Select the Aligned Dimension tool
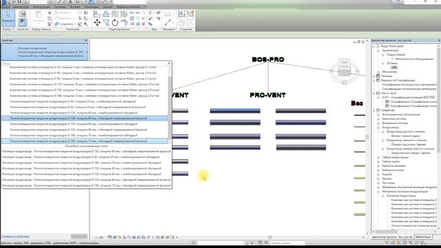 167,14
